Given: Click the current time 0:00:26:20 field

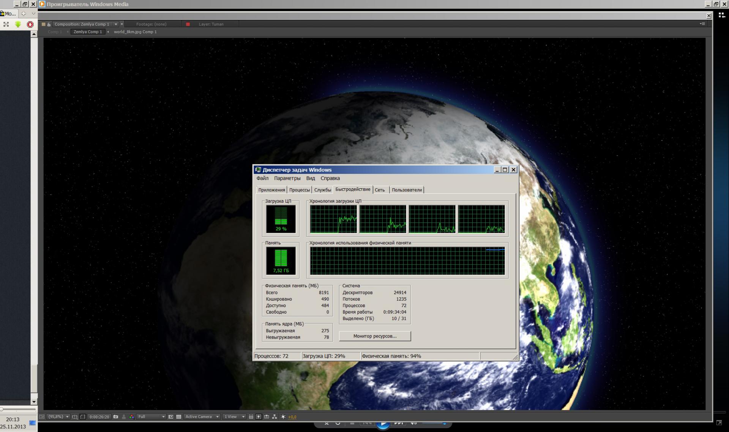Looking at the screenshot, I should tap(99, 416).
